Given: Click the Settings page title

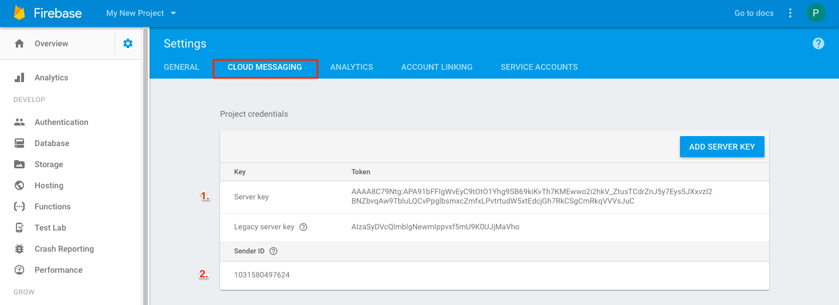Looking at the screenshot, I should pyautogui.click(x=185, y=43).
